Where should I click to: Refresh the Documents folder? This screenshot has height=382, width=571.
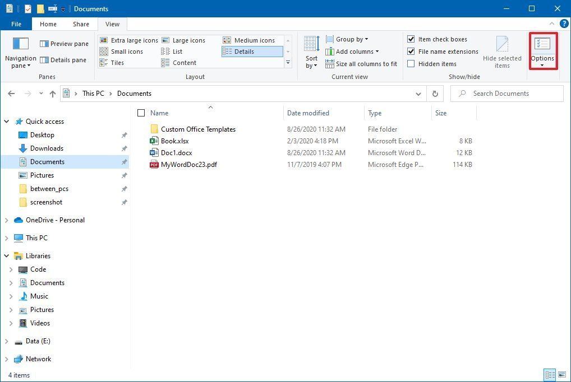(435, 94)
